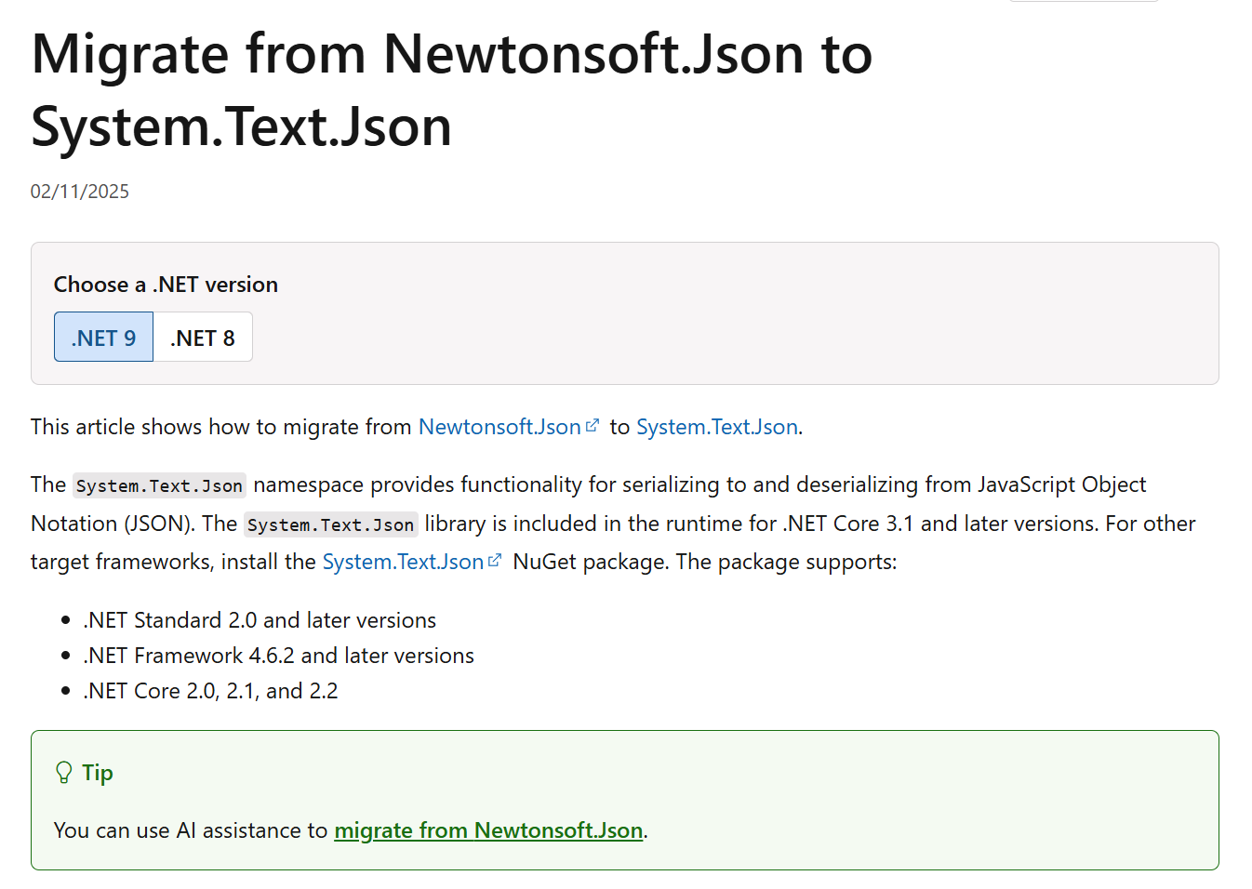Click the '.NET Core 2.0, 2.1, and 2.2' bullet

(x=210, y=691)
